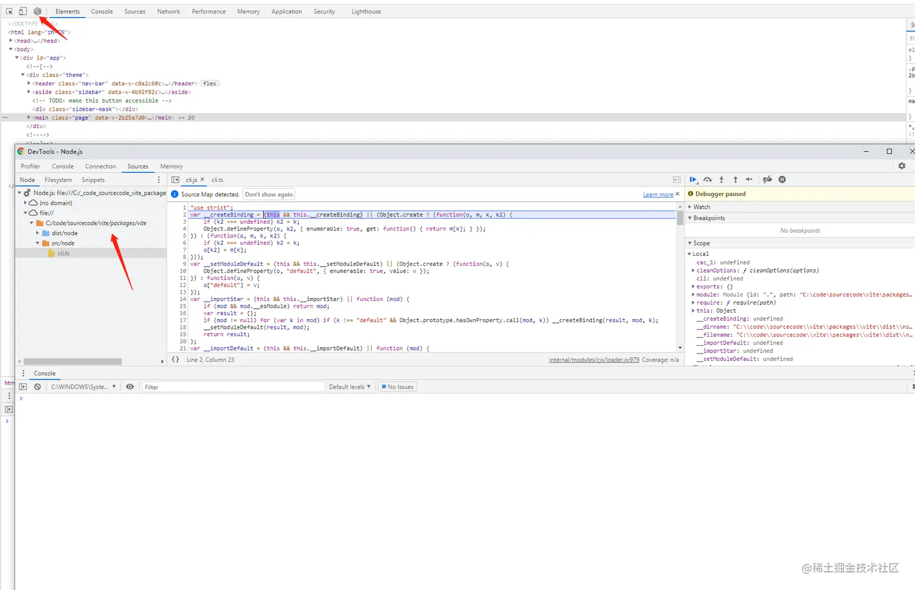Step over next function call
This screenshot has height=590, width=915.
point(707,180)
